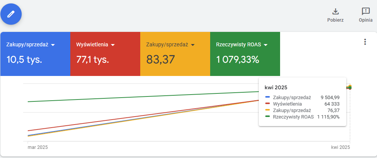Expand the blue Zakupy/sprzedaż tile dropdown arrow

pyautogui.click(x=53, y=45)
